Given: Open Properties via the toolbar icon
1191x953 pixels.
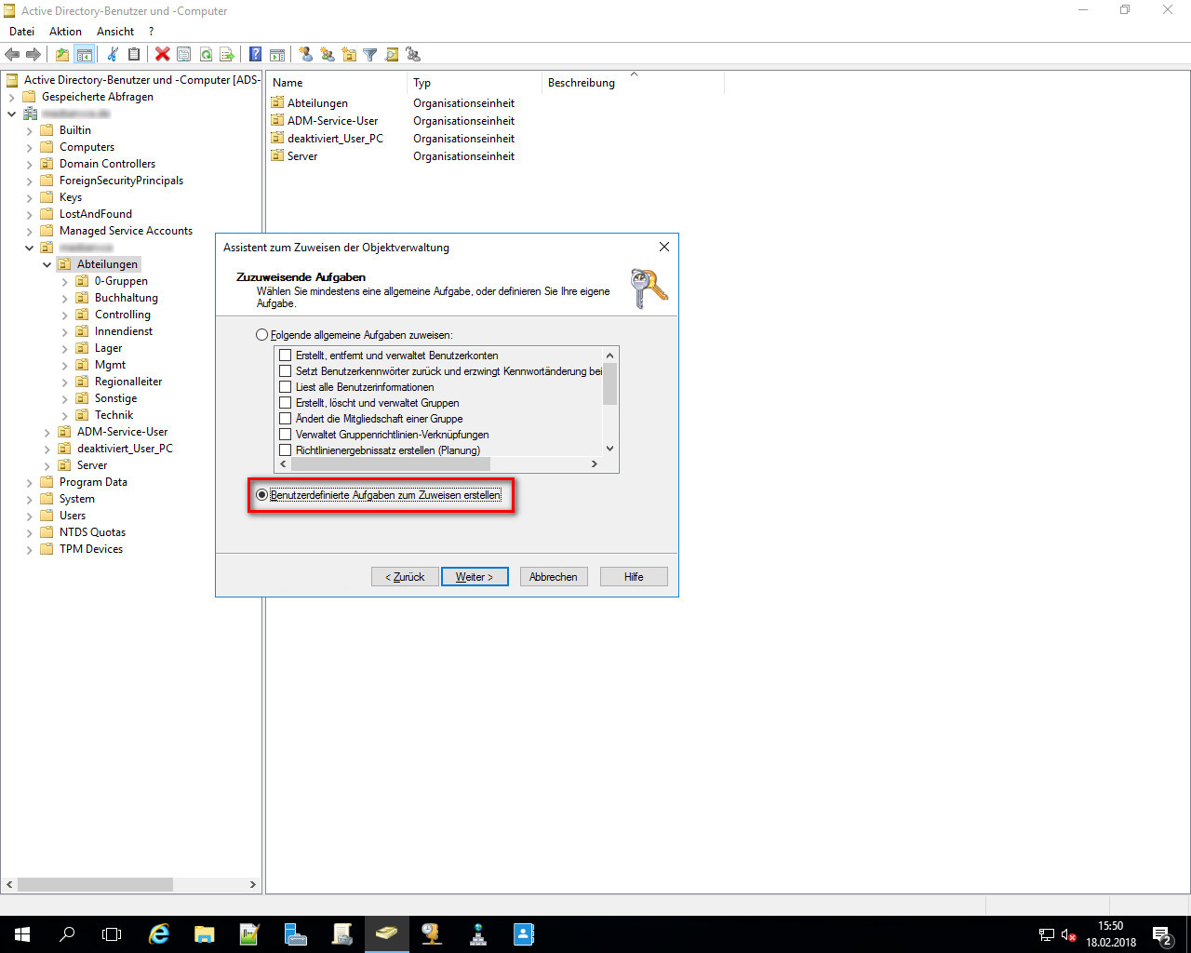Looking at the screenshot, I should (184, 55).
